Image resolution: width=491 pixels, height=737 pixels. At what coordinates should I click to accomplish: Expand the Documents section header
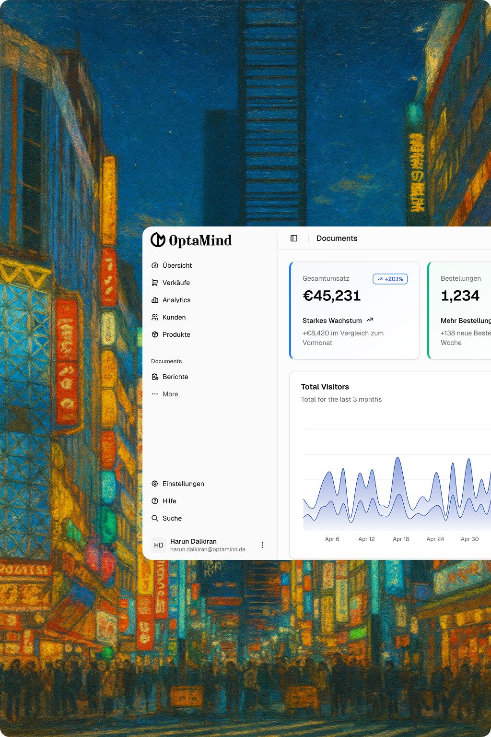(166, 361)
